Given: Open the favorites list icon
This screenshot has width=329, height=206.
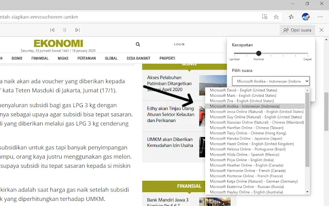Looking at the screenshot, I should tap(291, 17).
